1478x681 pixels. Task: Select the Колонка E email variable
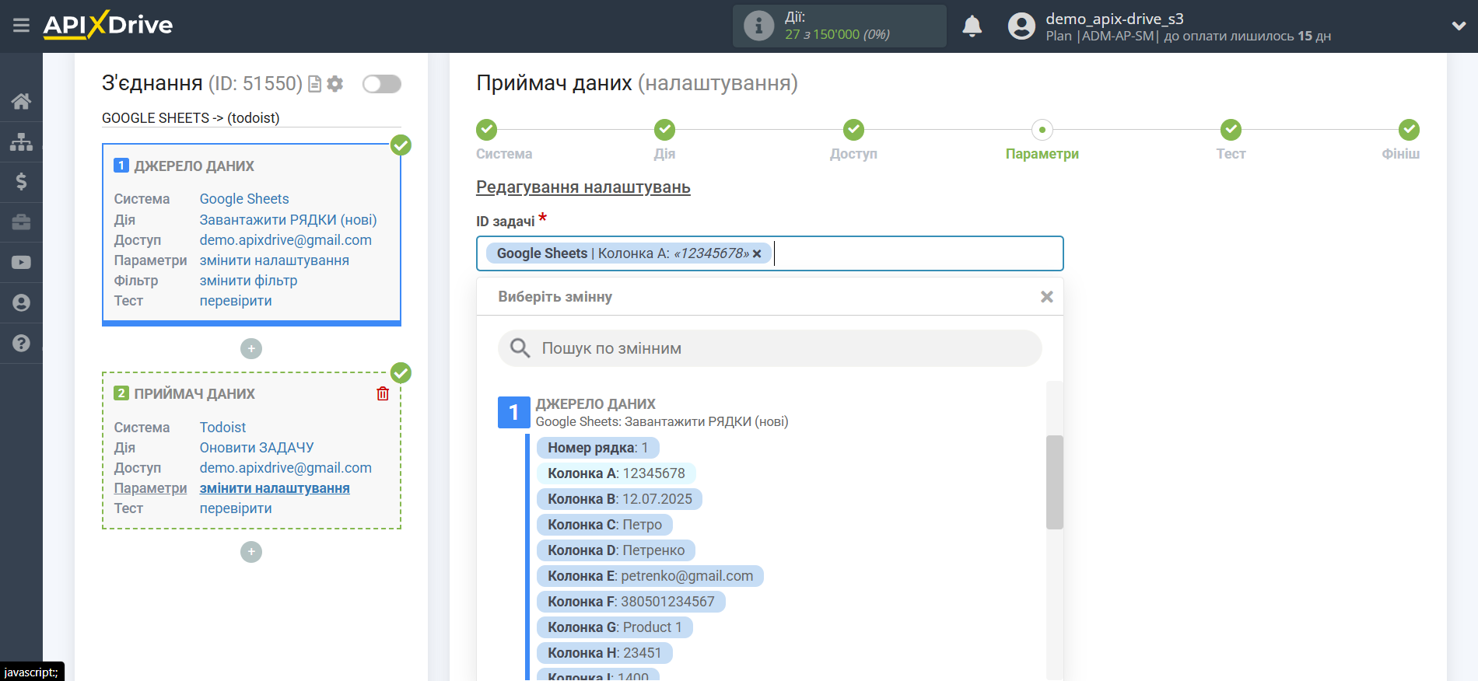pos(650,576)
